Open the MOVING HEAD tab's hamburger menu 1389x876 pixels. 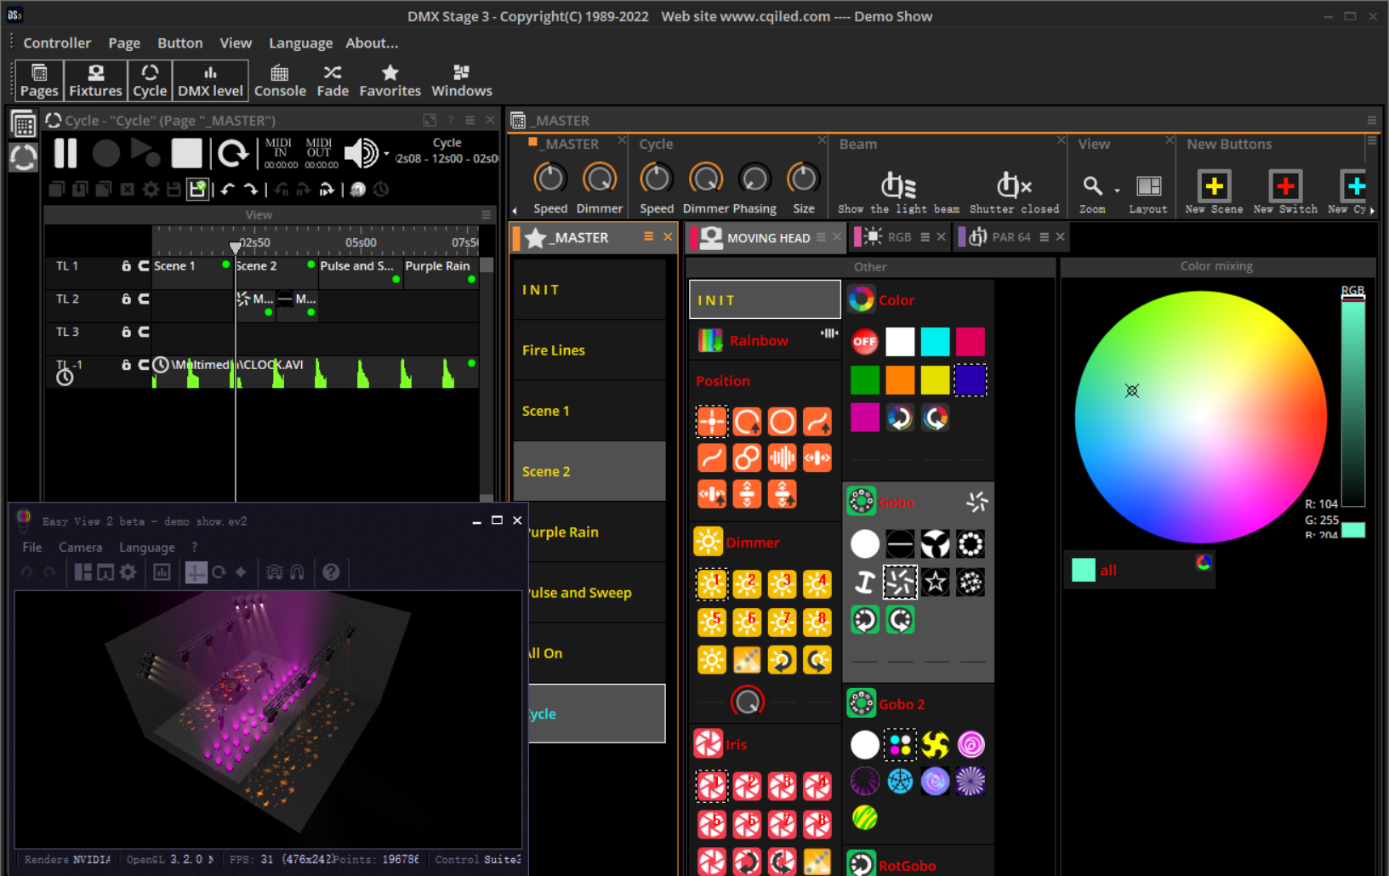click(x=821, y=237)
